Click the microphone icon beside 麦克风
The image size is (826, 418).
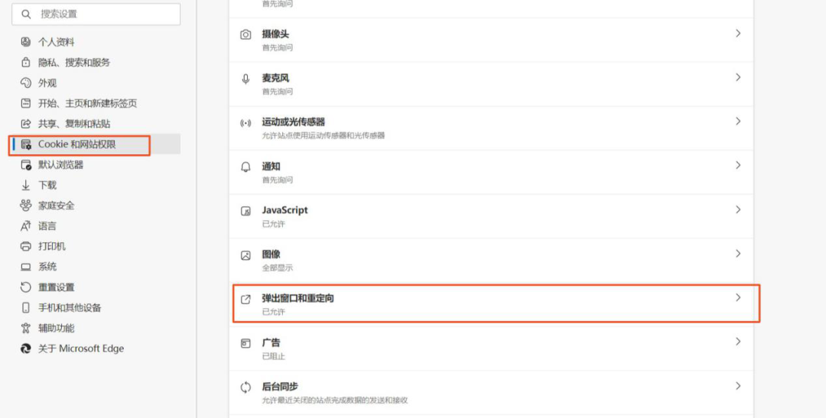pos(246,79)
